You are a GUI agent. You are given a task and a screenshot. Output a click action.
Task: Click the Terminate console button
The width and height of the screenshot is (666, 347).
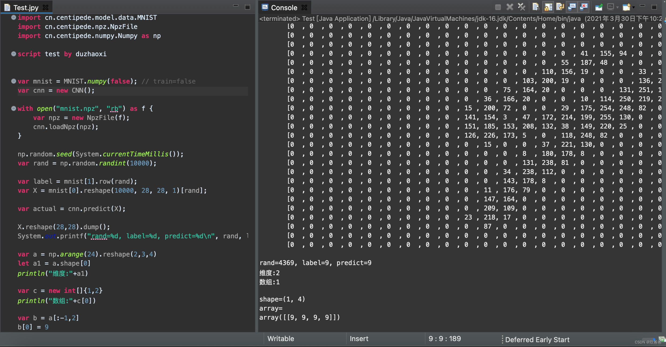coord(498,7)
